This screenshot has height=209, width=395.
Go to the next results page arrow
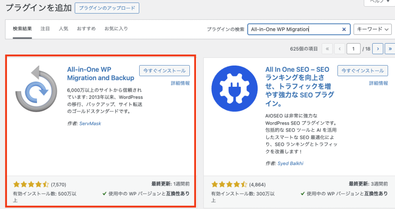(378, 49)
